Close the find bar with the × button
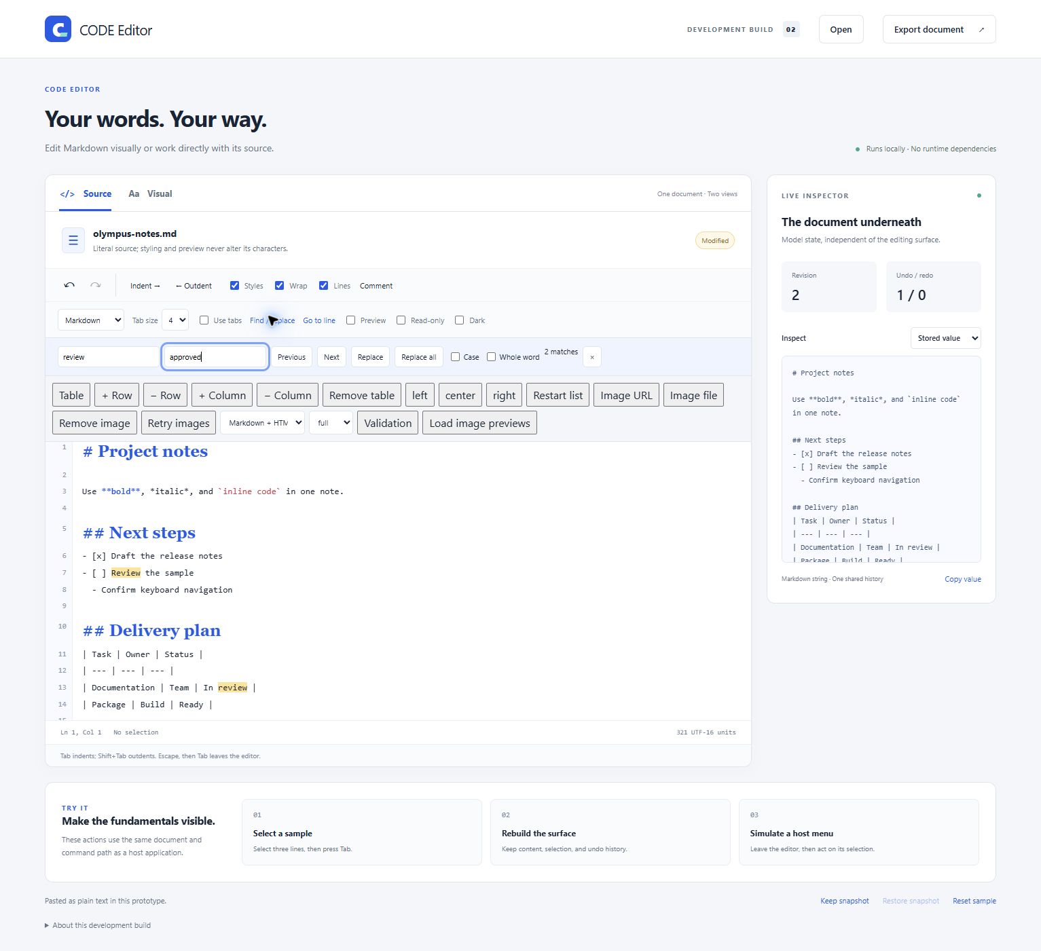The height and width of the screenshot is (951, 1041). [592, 357]
